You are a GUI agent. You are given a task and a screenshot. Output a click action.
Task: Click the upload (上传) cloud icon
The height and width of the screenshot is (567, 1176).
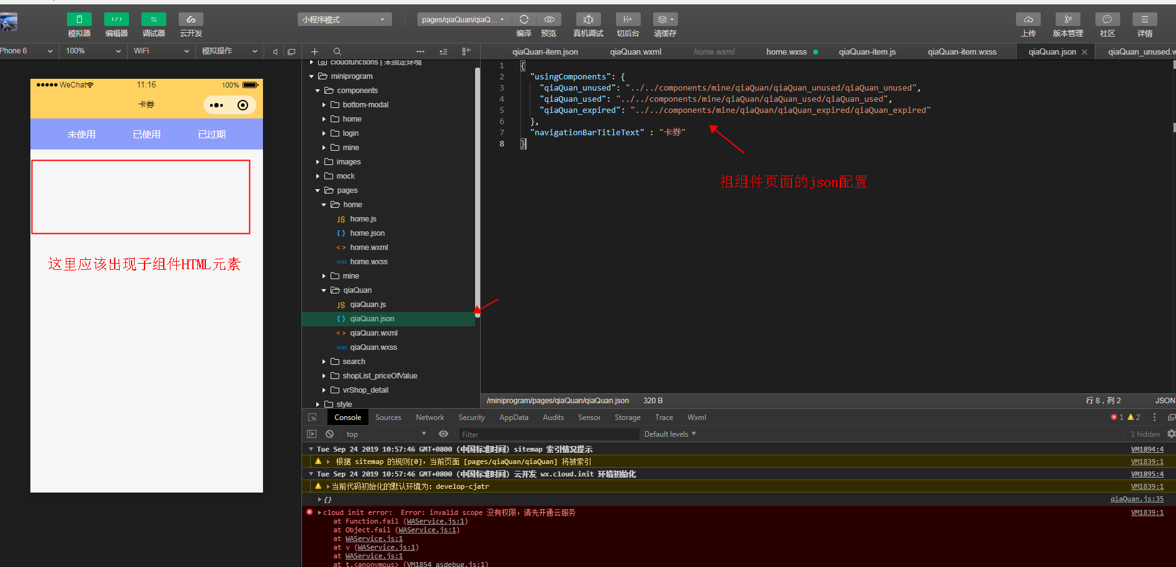click(x=1028, y=20)
